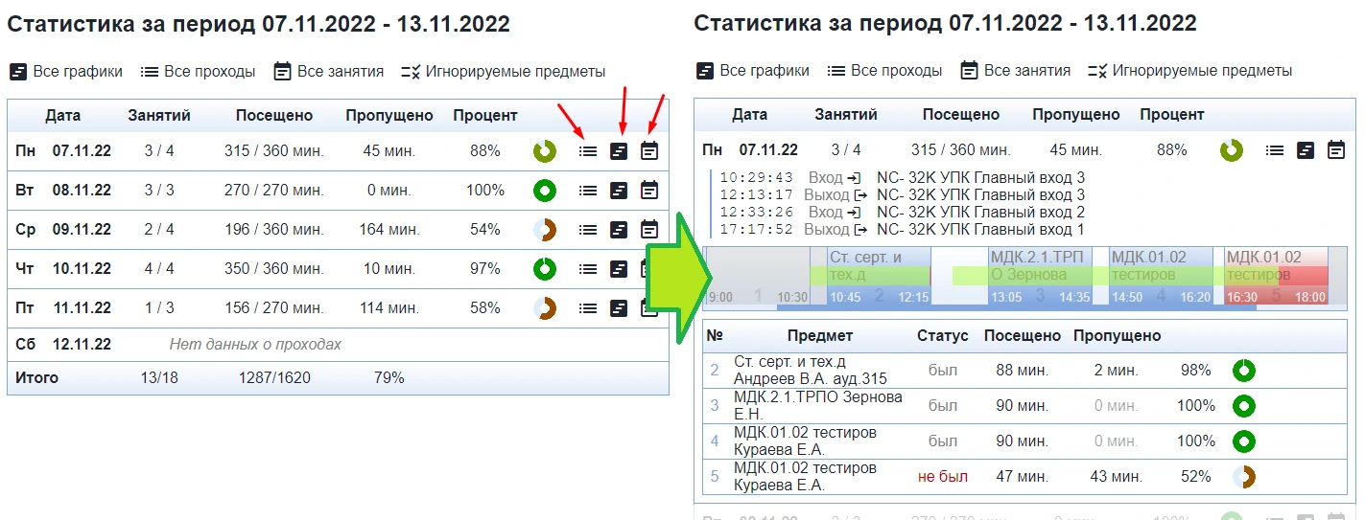Select red timeline block 16:30–18:00
Image resolution: width=1365 pixels, height=520 pixels.
click(x=1277, y=276)
